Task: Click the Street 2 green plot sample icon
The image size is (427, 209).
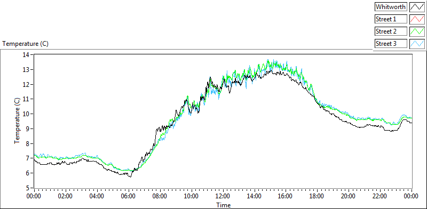Action: (x=417, y=31)
